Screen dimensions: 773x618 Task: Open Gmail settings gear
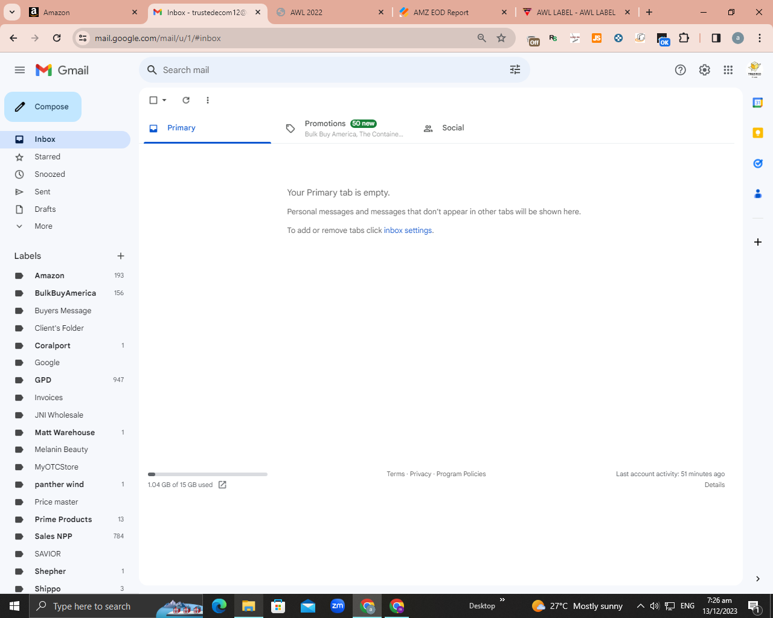(705, 70)
